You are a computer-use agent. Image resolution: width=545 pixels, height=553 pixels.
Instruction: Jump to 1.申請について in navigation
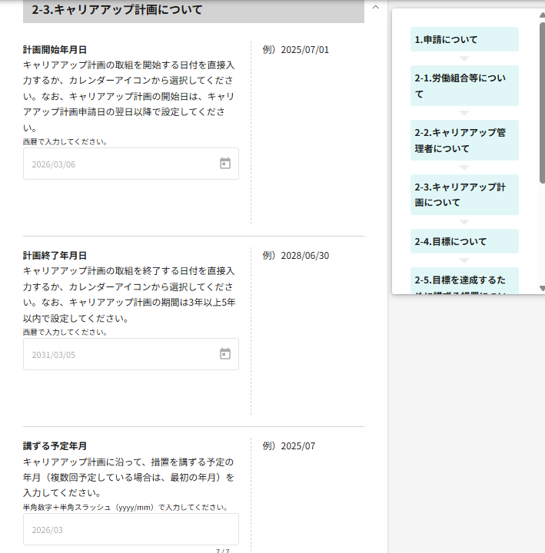[x=464, y=39]
